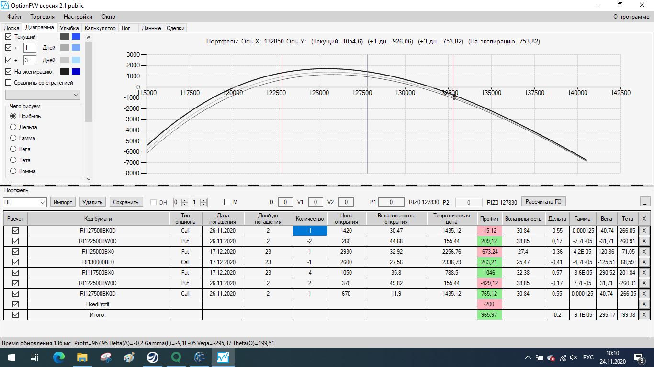Image resolution: width=654 pixels, height=367 pixels.
Task: Delete the RI125000BX0 row using its X
Action: coord(644,252)
